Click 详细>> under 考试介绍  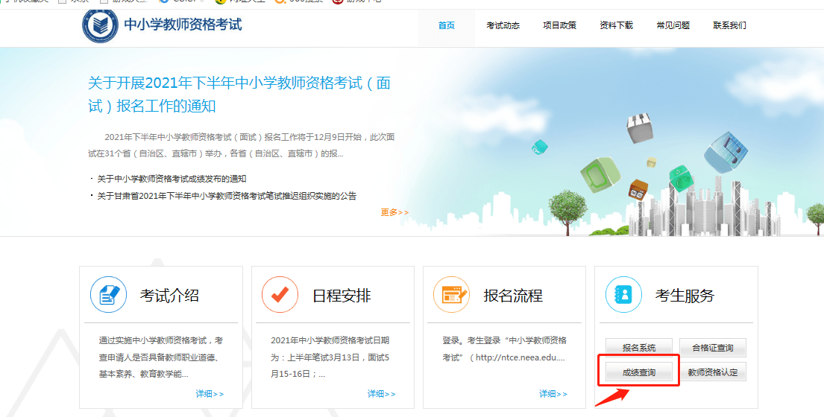coord(210,393)
